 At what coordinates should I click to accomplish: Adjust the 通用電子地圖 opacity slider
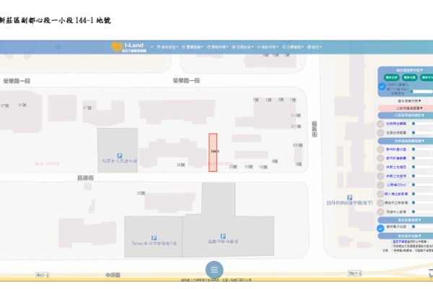(422, 226)
